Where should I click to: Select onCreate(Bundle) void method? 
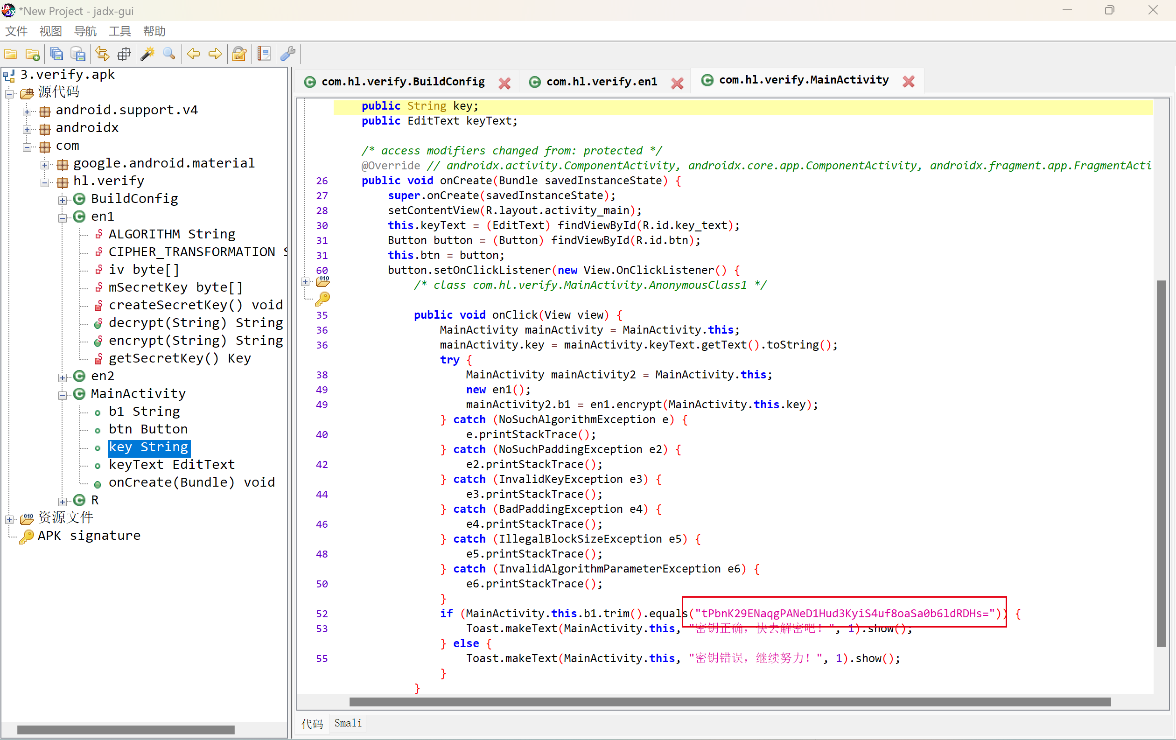click(x=191, y=482)
